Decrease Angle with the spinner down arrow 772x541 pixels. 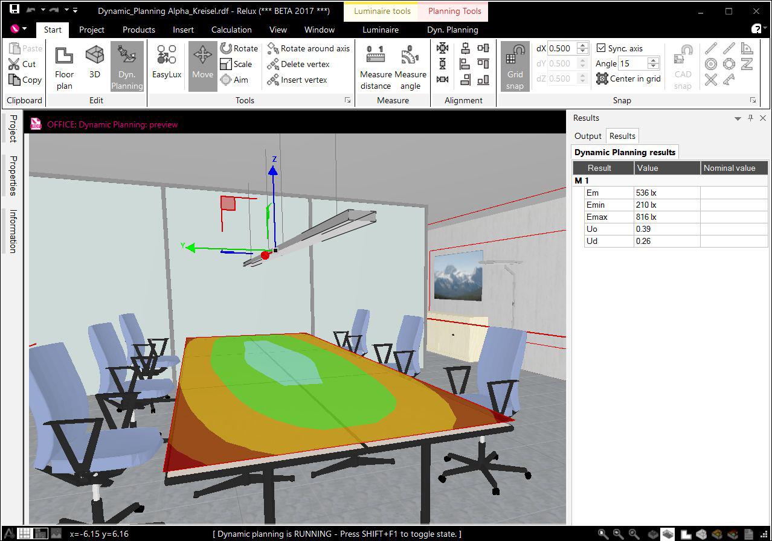pos(653,66)
